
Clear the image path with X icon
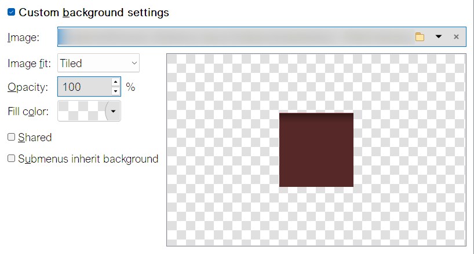(456, 37)
